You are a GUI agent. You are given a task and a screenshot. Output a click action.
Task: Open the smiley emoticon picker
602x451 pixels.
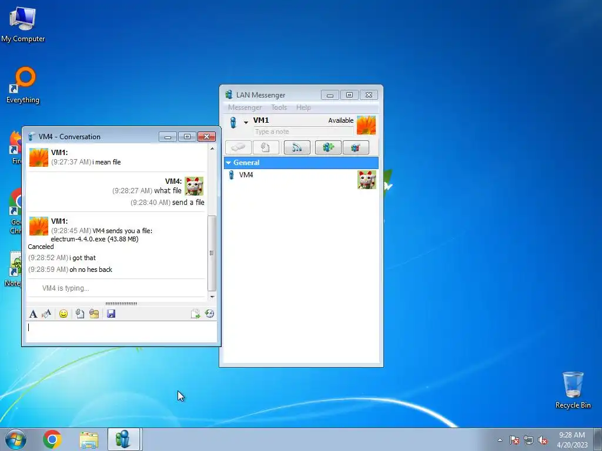[x=63, y=314]
